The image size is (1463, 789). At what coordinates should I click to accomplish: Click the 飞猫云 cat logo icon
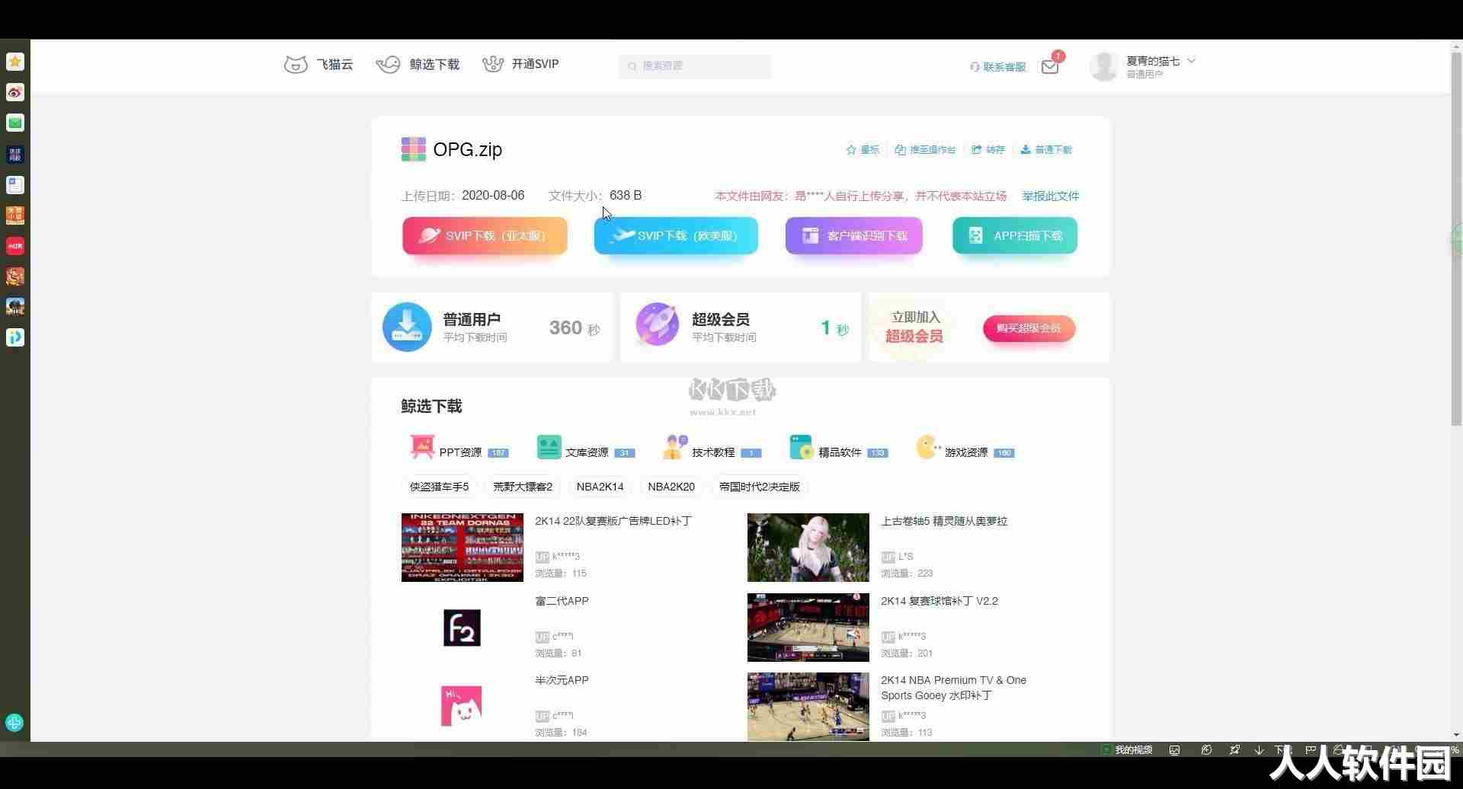pos(296,64)
